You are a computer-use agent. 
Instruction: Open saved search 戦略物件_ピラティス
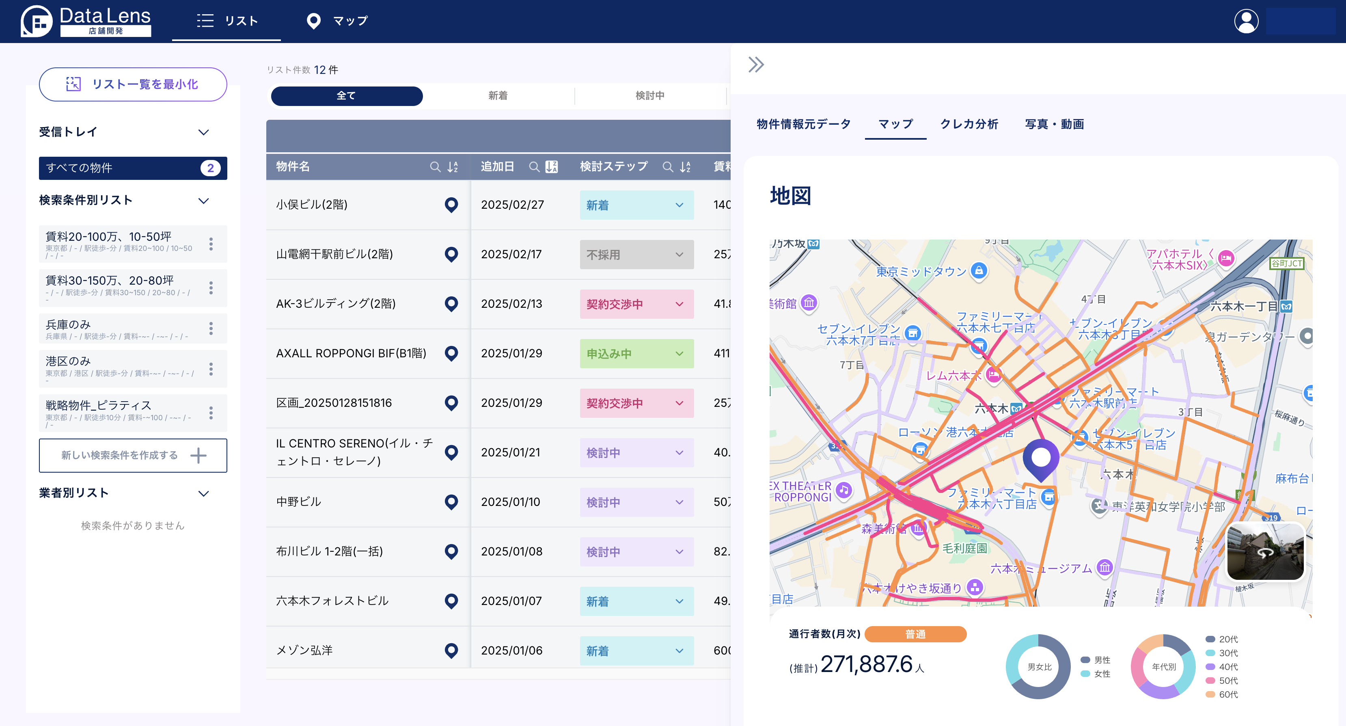(x=133, y=413)
